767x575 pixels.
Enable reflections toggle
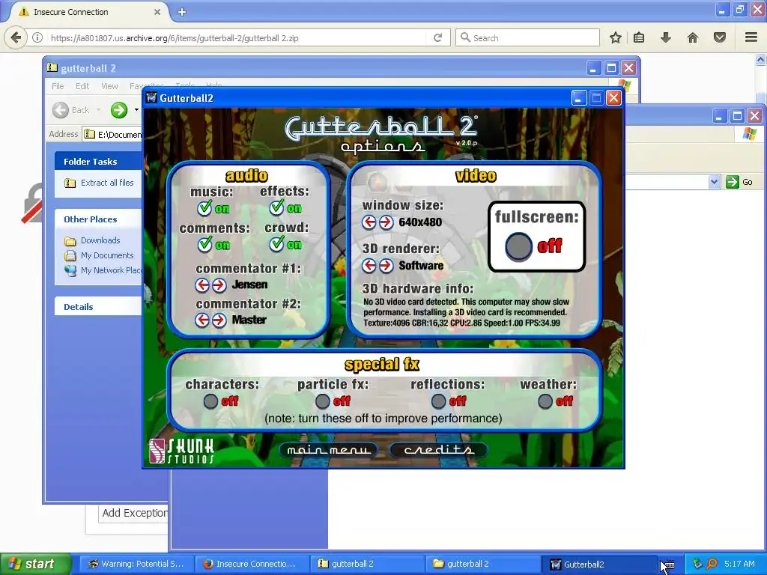[438, 401]
